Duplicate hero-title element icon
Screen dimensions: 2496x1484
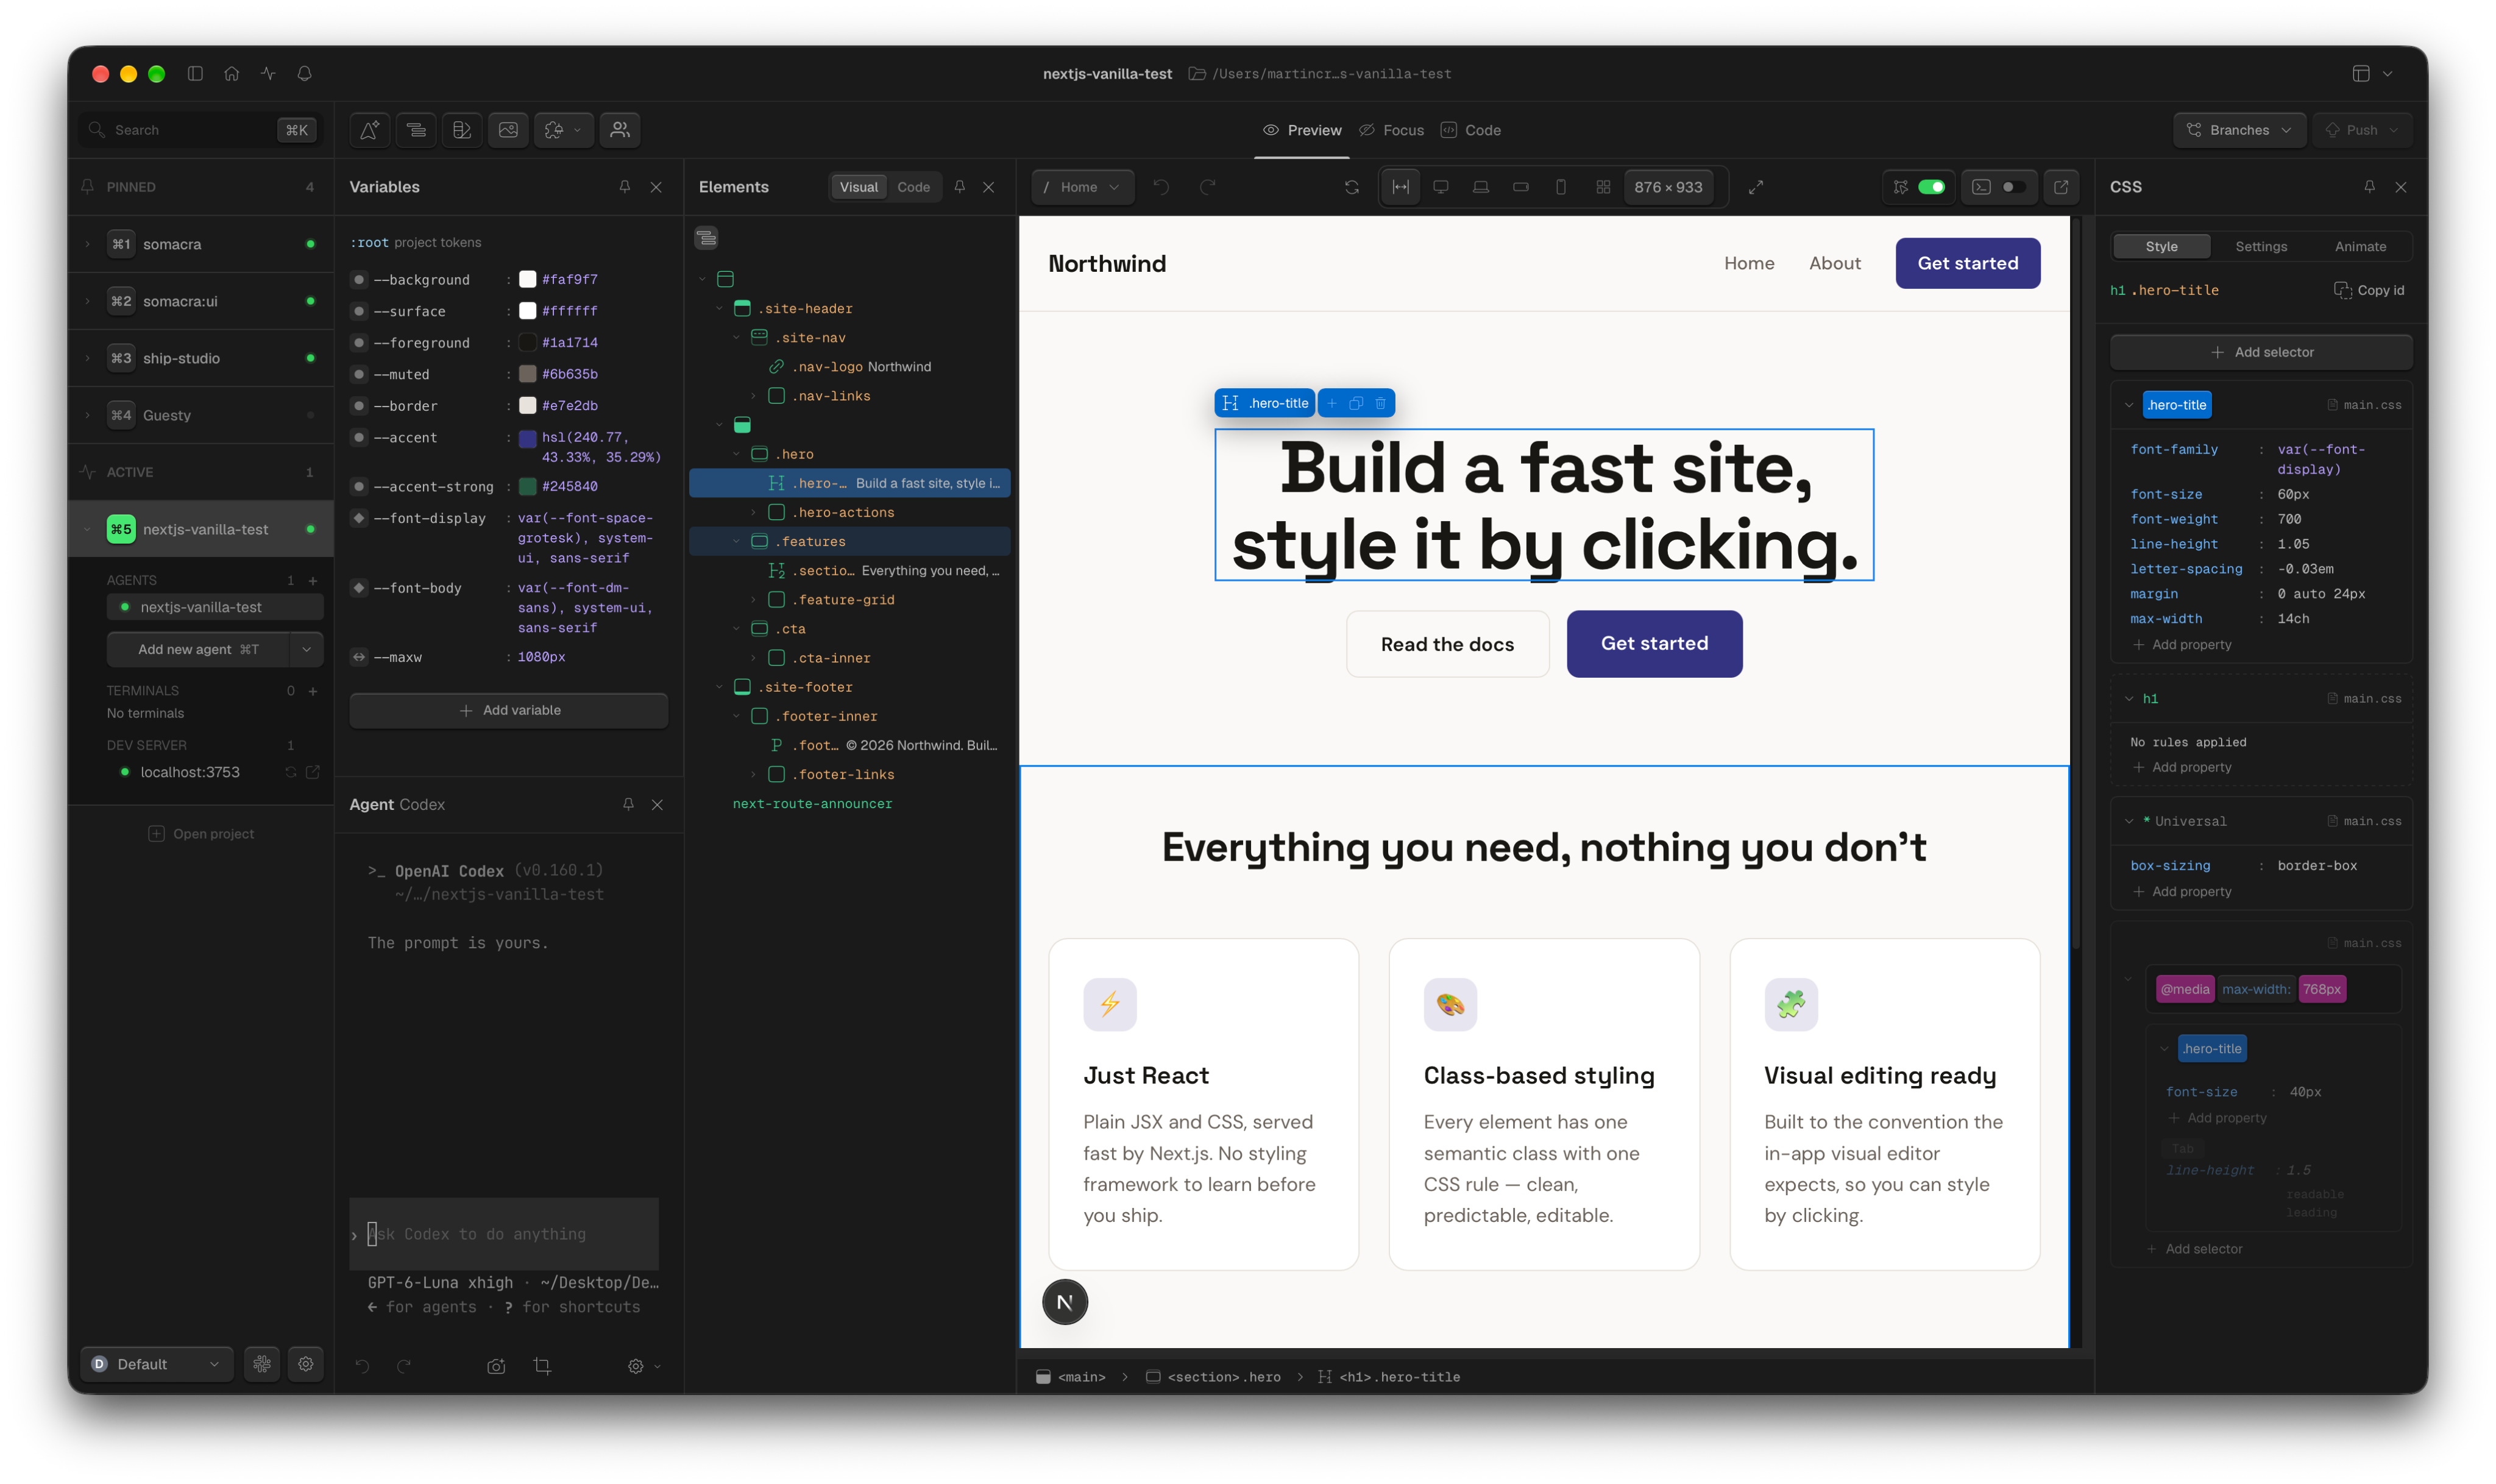click(x=1355, y=403)
